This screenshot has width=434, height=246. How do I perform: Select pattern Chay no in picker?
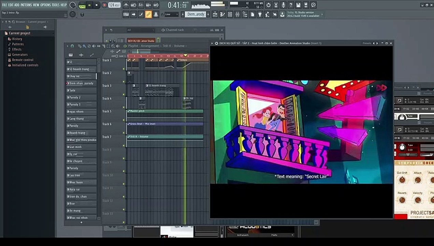81,76
